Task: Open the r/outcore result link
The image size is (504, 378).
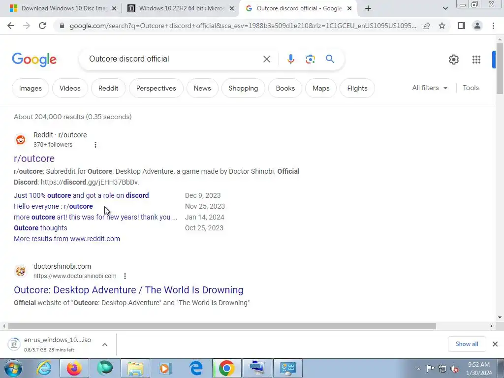Action: pyautogui.click(x=34, y=158)
